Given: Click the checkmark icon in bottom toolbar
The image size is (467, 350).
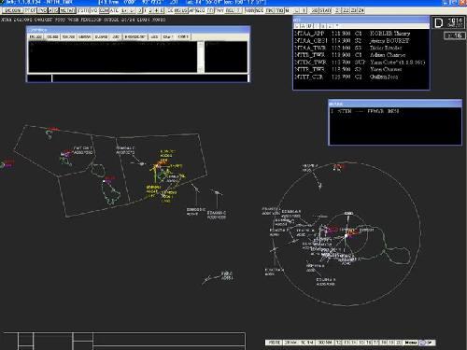Looking at the screenshot, I should tap(431, 343).
